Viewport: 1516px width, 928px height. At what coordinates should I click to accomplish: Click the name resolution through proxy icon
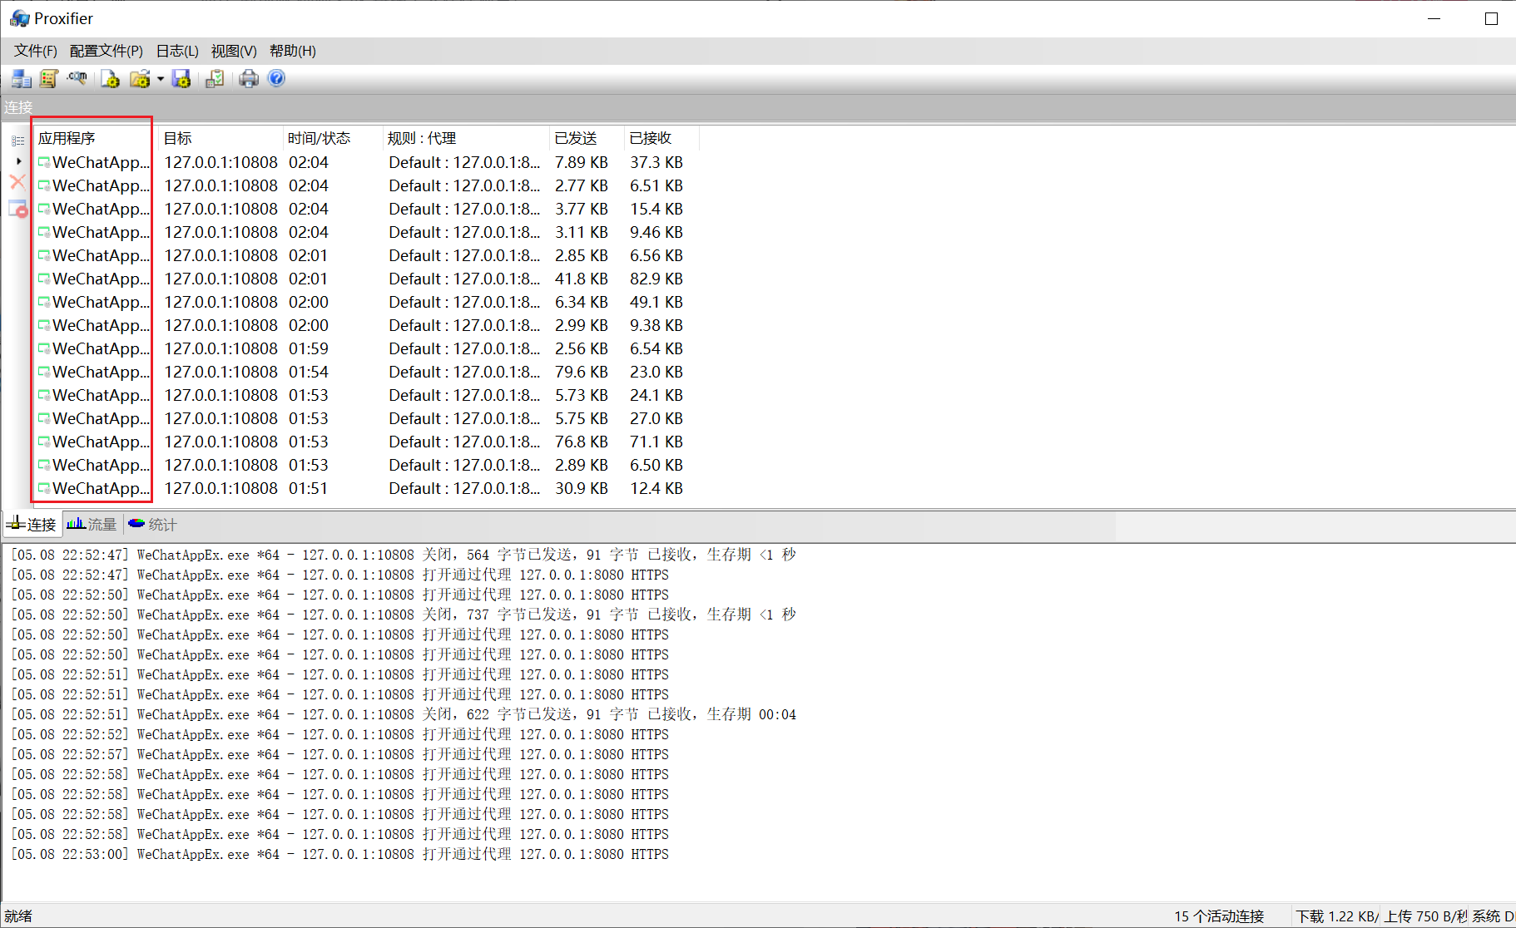pyautogui.click(x=77, y=78)
